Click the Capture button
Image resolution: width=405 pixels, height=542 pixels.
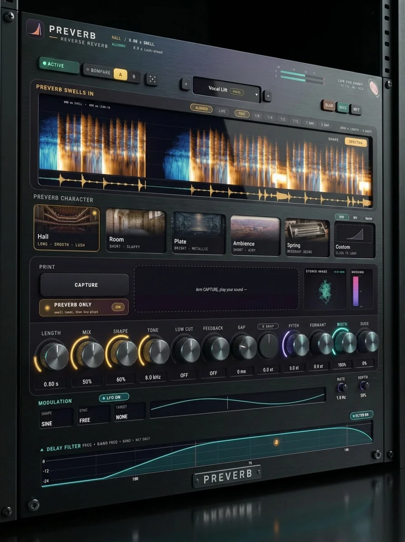point(85,285)
